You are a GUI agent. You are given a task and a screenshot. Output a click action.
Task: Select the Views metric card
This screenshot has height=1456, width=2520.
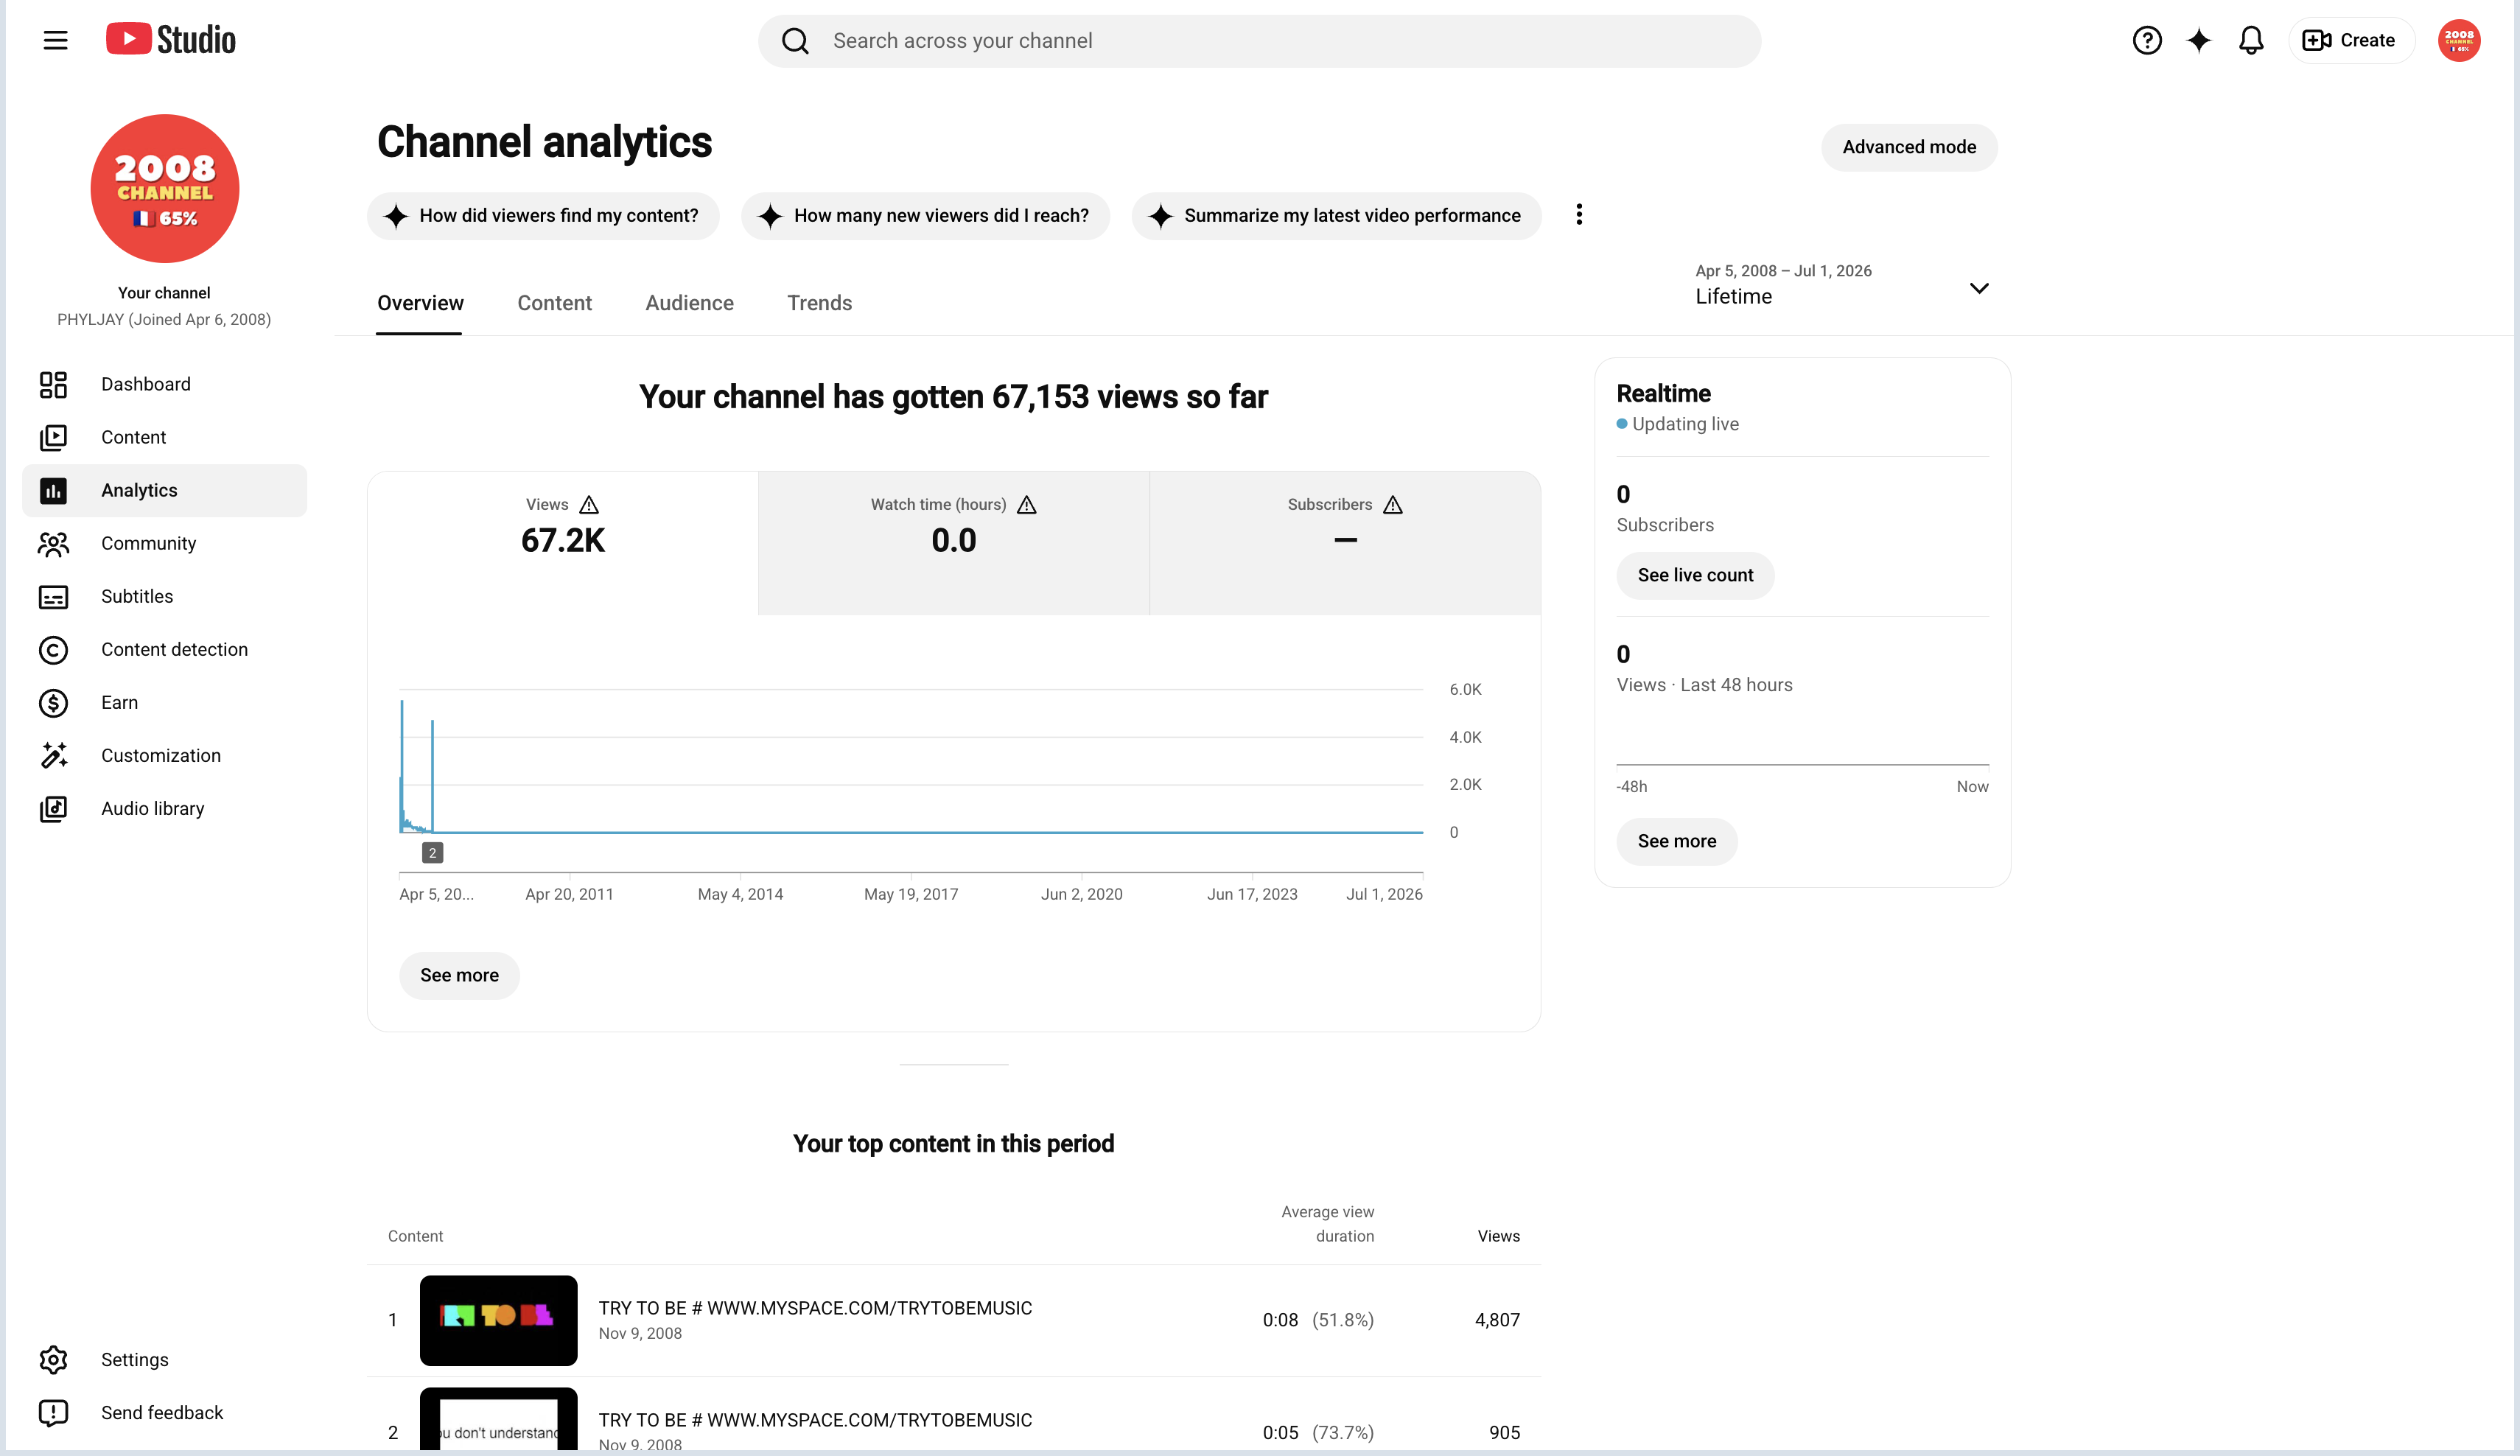point(563,542)
